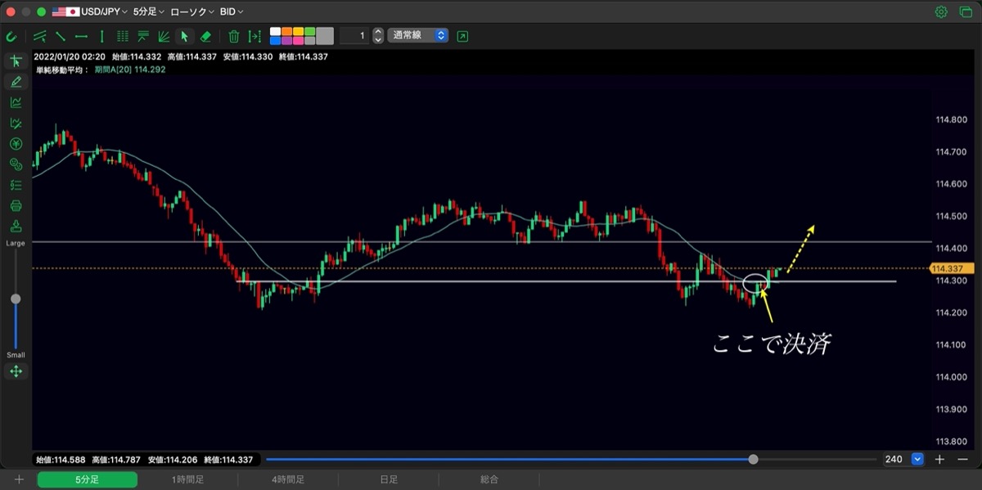
Task: Click the printer icon in the sidebar
Action: tap(16, 205)
